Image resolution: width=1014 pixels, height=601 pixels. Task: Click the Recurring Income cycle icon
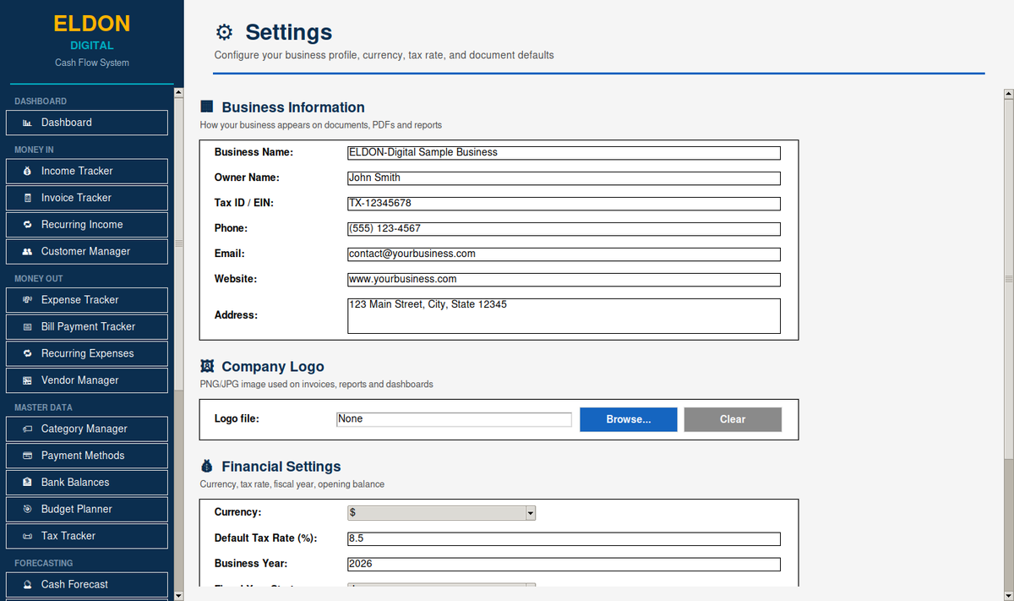(x=27, y=225)
